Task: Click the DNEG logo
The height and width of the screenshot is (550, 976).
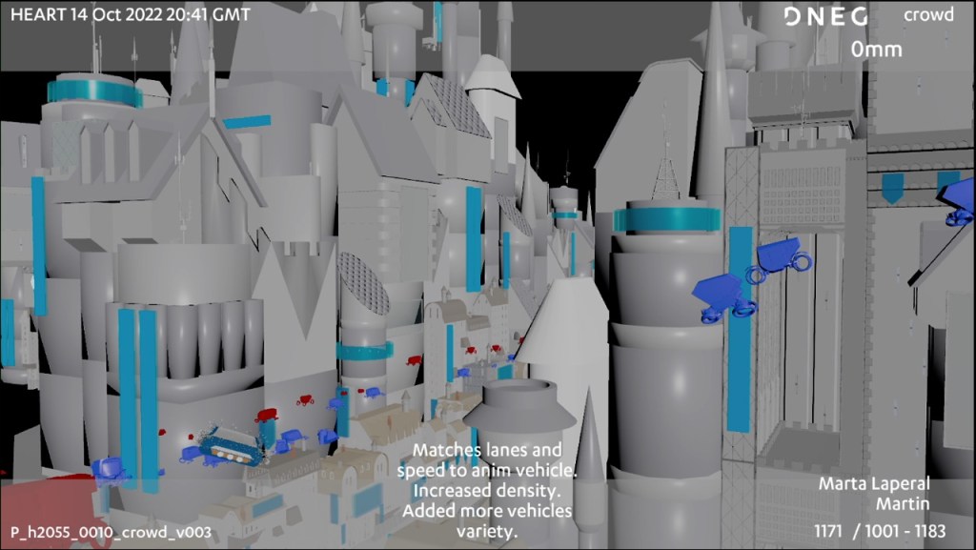Action: [825, 16]
